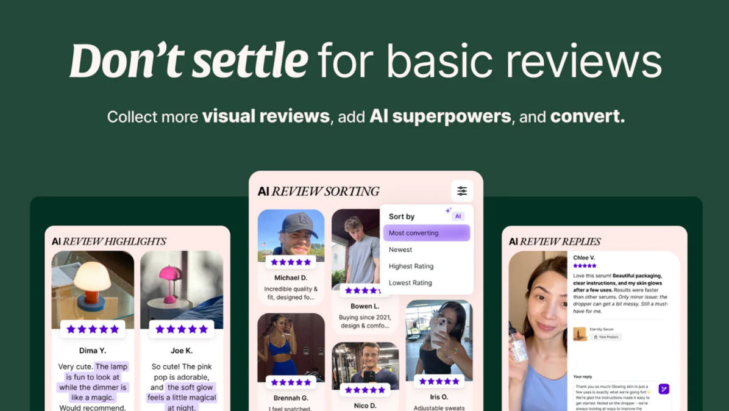Open Nico D.'s review photo
Image resolution: width=729 pixels, height=411 pixels.
[365, 365]
